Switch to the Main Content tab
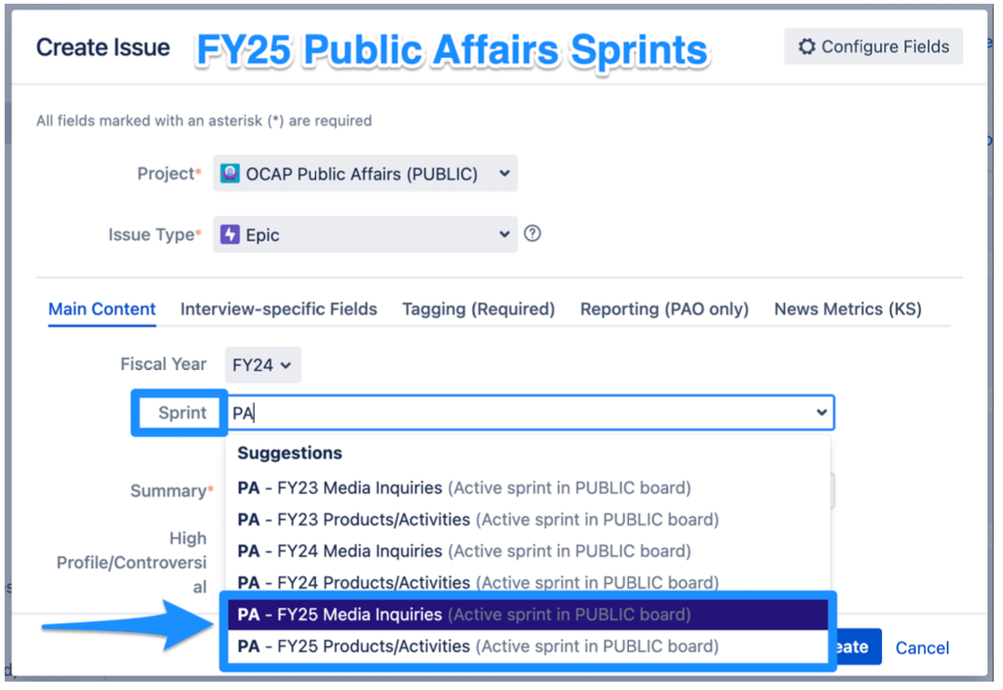 [x=102, y=310]
